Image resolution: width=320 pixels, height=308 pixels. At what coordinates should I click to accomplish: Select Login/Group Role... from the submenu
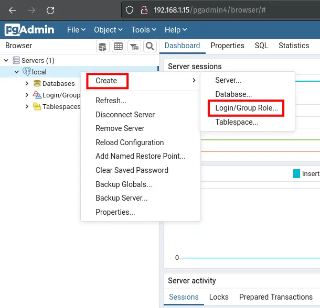click(247, 108)
